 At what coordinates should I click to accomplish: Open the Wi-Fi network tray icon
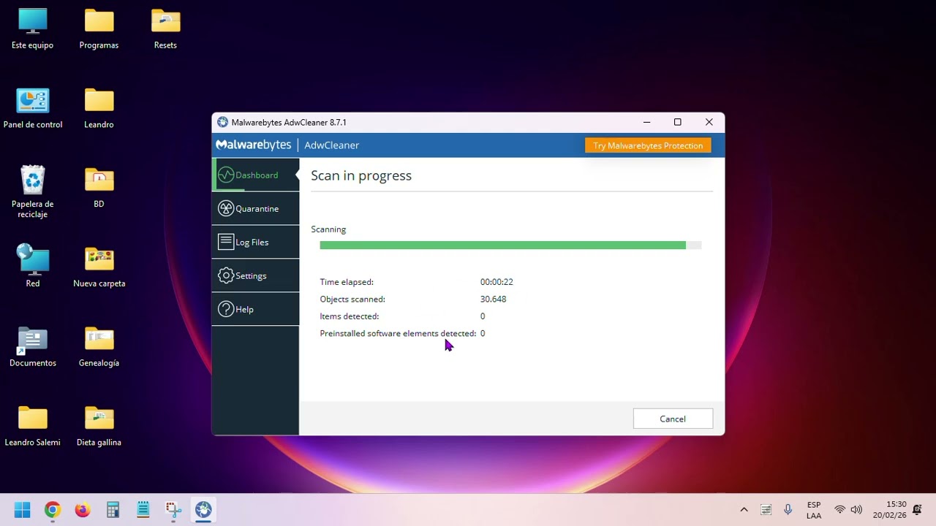(x=839, y=510)
